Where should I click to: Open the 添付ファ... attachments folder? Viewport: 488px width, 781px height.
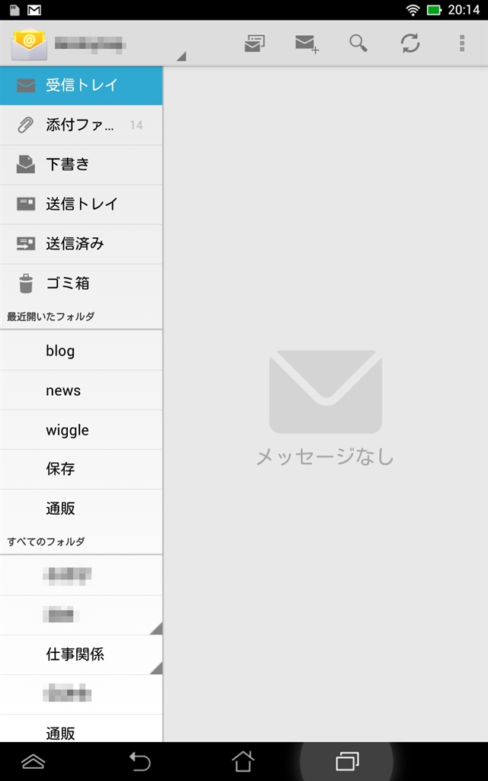click(81, 125)
